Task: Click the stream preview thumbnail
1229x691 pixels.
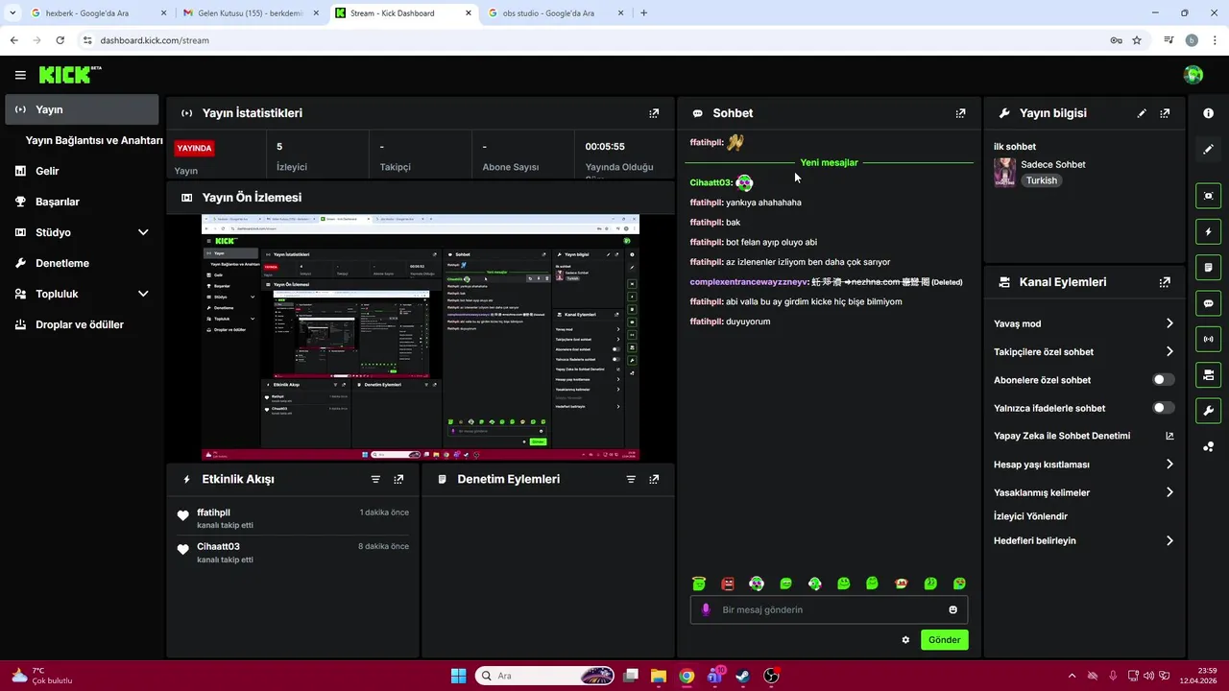Action: pos(421,337)
